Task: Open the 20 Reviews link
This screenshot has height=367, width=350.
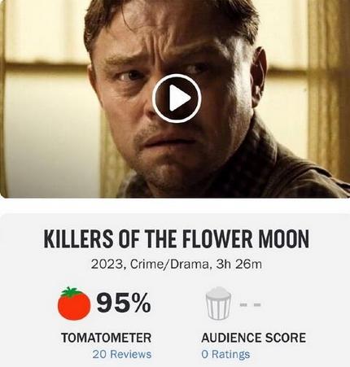Action: coord(122,354)
